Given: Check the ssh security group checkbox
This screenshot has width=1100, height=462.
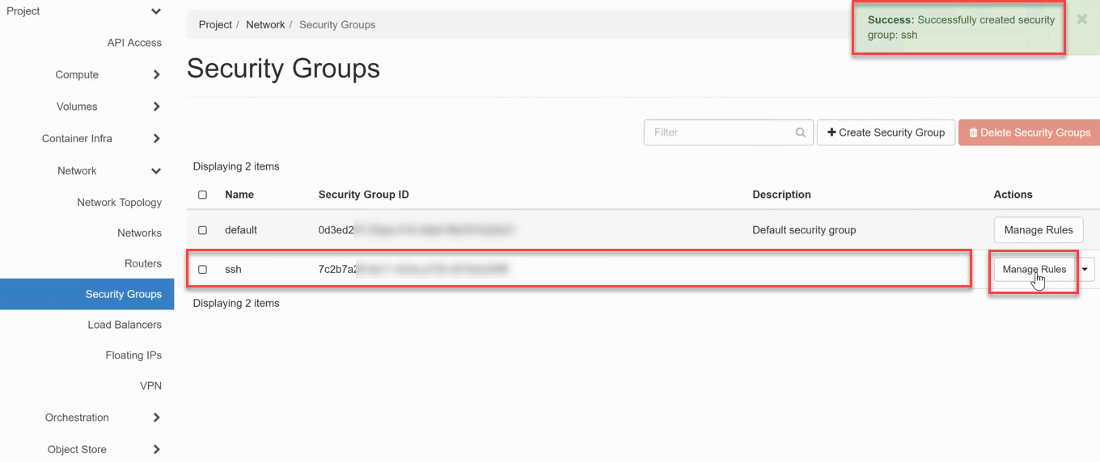Looking at the screenshot, I should click(202, 270).
